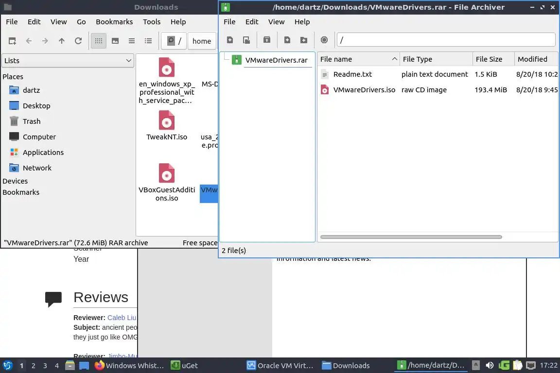This screenshot has width=560, height=373.
Task: Click the volume icon in the system tray
Action: coord(490,366)
